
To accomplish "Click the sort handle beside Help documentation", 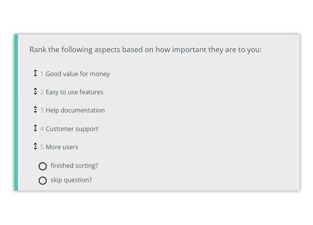I will pos(36,110).
